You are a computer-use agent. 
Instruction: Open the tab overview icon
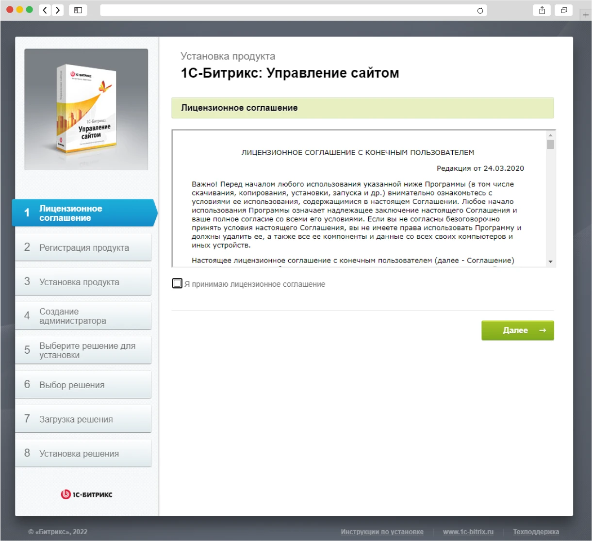coord(563,10)
